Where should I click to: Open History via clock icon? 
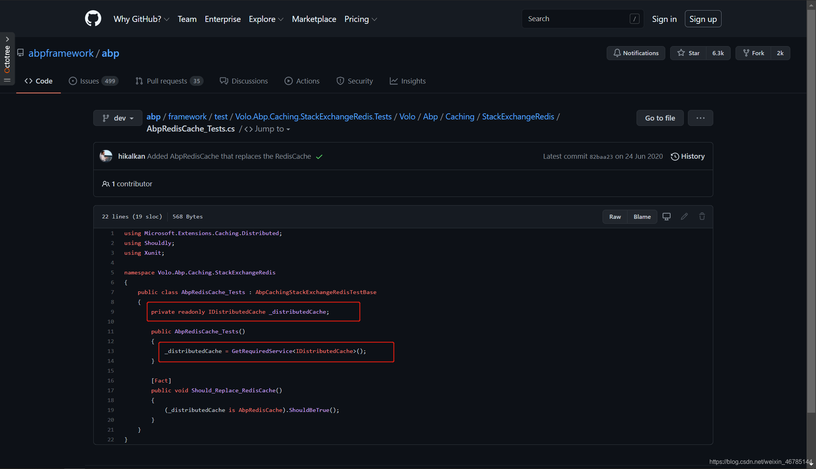(675, 156)
